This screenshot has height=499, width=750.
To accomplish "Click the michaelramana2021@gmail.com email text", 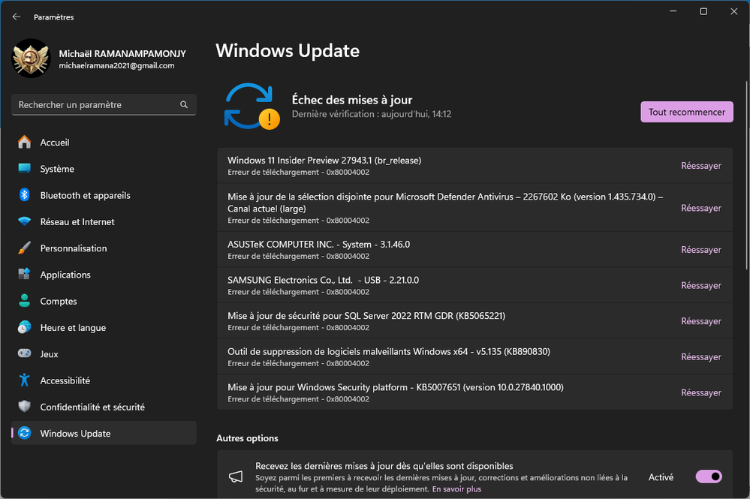I will coord(116,65).
